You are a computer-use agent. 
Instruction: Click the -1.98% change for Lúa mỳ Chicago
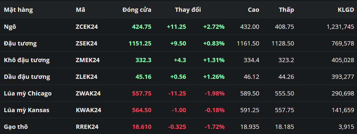(x=215, y=93)
